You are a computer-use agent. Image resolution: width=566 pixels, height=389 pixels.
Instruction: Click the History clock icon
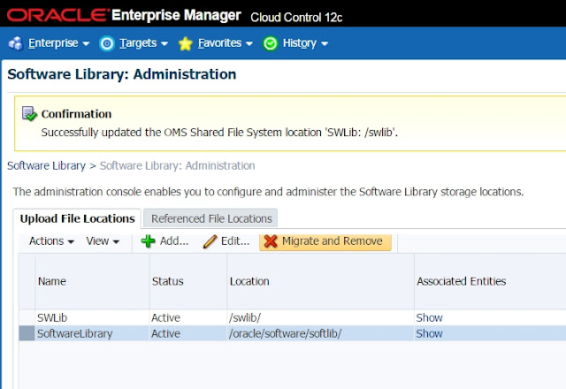(x=271, y=42)
